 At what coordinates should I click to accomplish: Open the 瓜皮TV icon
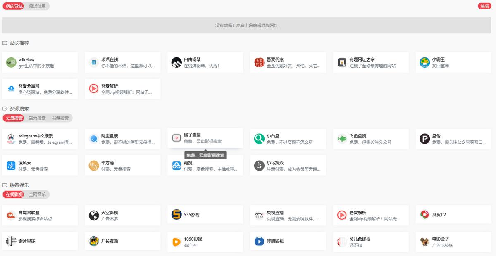[424, 215]
